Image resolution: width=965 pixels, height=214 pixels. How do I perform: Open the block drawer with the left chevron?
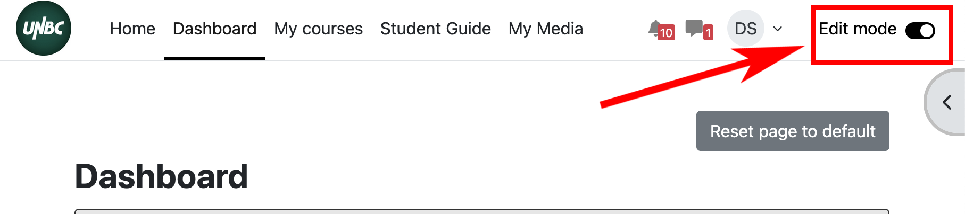[947, 102]
